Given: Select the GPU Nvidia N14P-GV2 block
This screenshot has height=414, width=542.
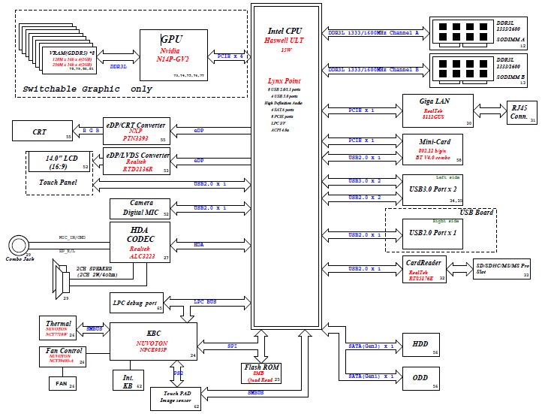Looking at the screenshot, I should tap(173, 55).
